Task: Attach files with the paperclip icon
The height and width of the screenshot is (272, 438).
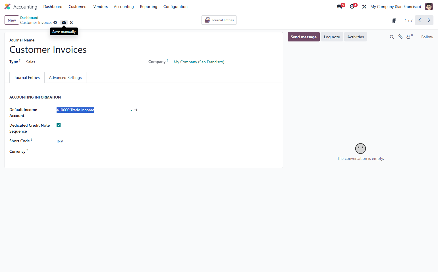Action: tap(400, 37)
